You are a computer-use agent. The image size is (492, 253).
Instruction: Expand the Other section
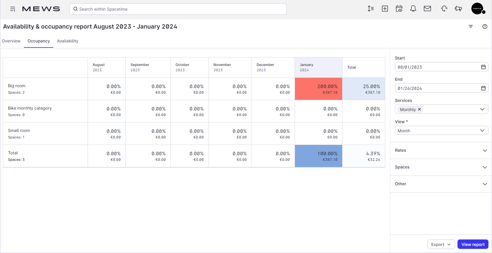441,184
